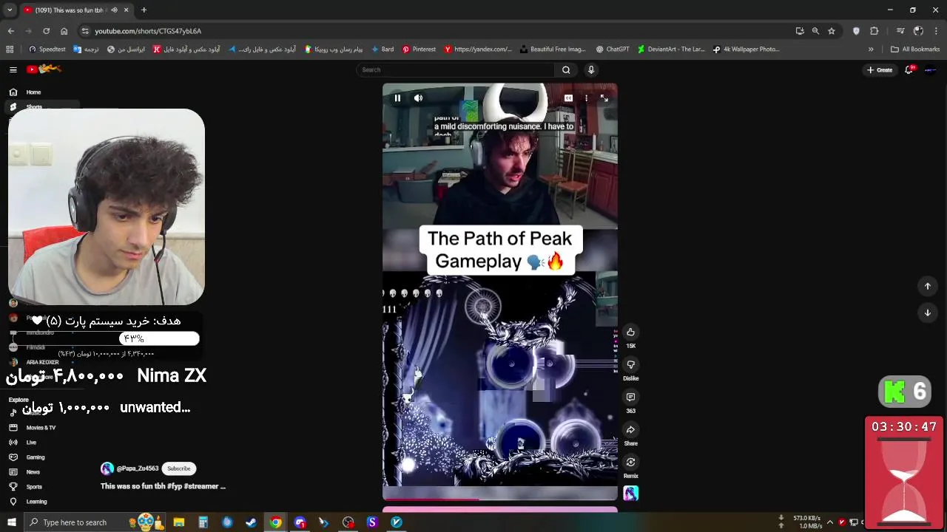Enter fullscreen on the Shorts player
The width and height of the screenshot is (947, 532).
tap(604, 98)
